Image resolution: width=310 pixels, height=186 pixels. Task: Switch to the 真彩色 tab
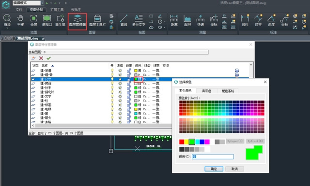click(x=207, y=91)
